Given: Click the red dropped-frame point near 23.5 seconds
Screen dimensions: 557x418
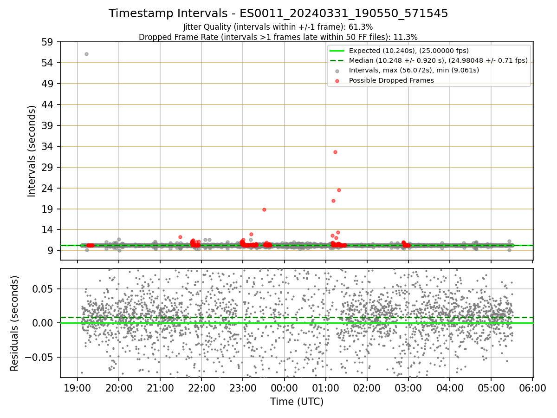Looking at the screenshot, I should click(x=339, y=190).
